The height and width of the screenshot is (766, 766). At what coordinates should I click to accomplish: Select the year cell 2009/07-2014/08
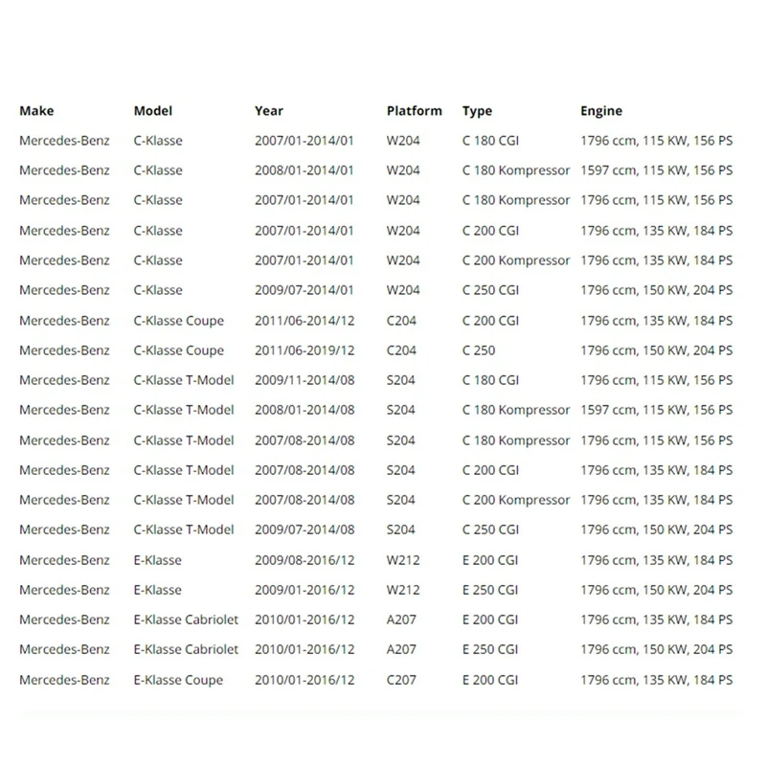click(304, 529)
